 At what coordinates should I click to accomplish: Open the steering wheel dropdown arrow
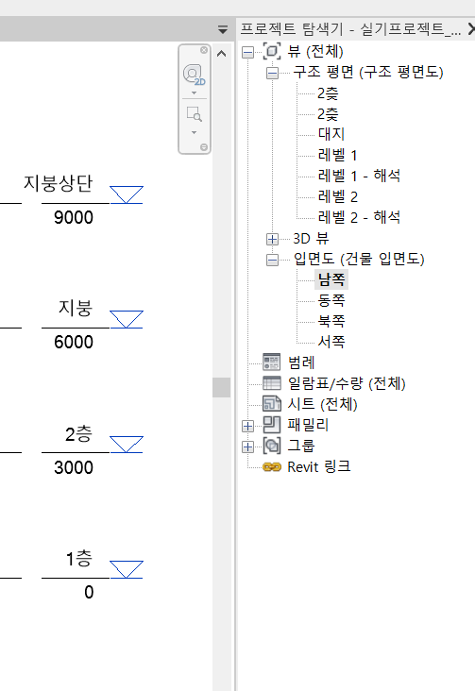(194, 93)
